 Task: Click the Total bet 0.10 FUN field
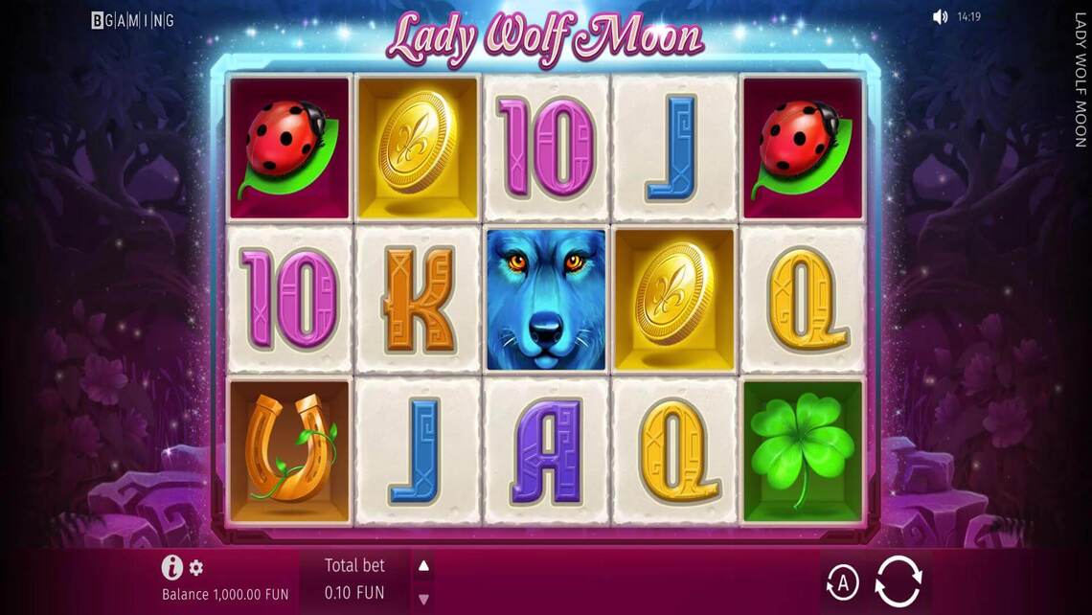click(354, 580)
